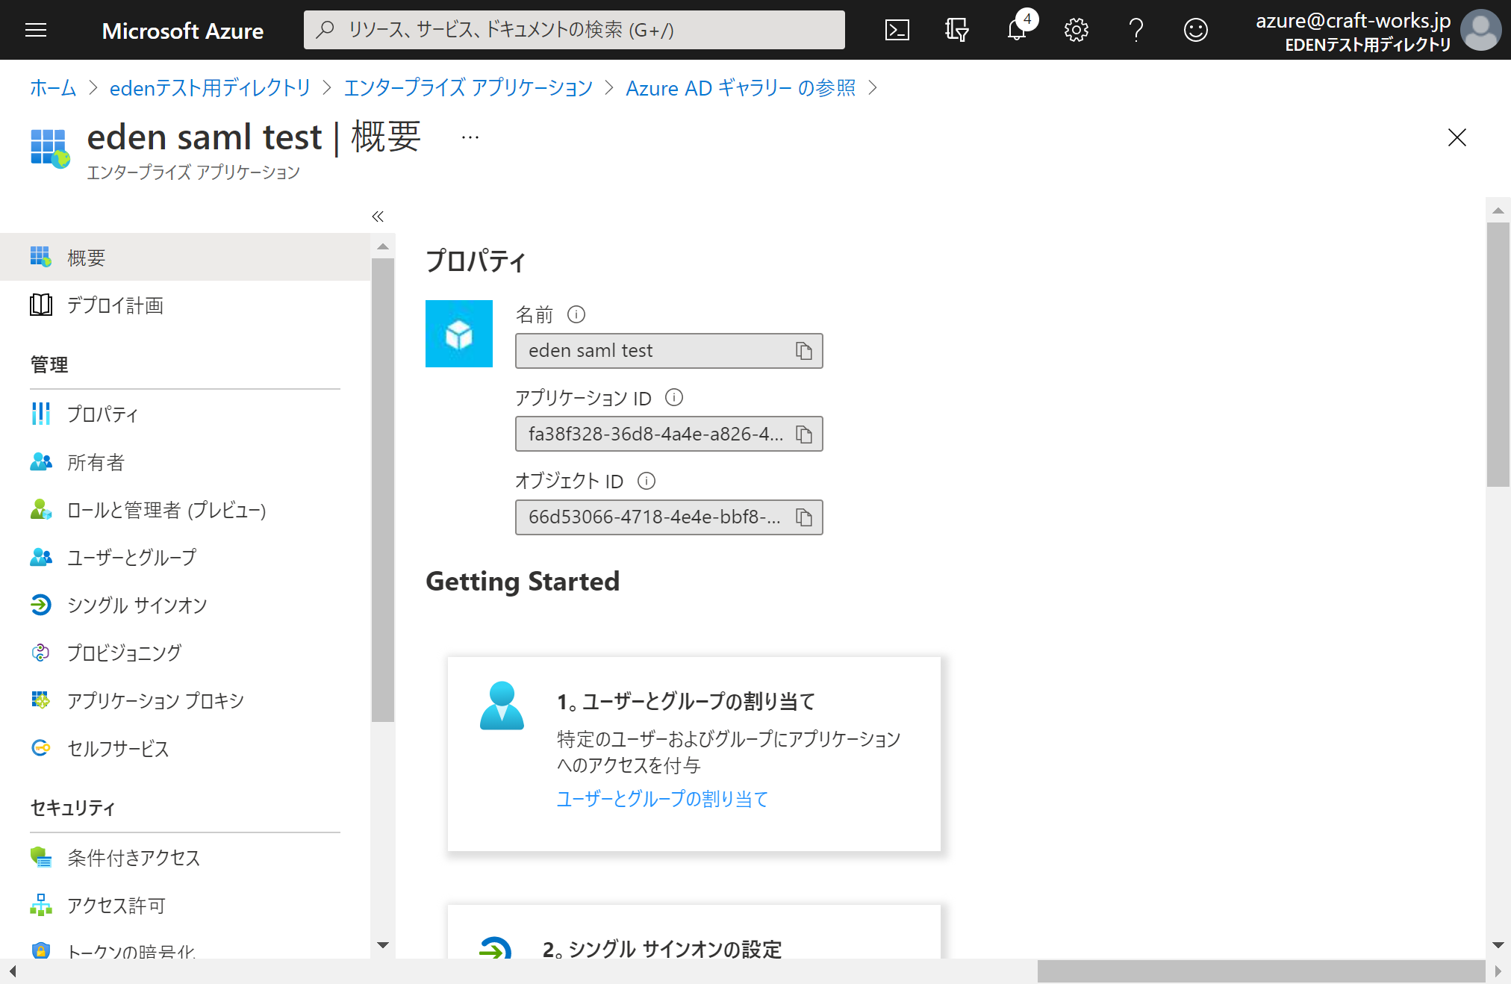Open the notifications bell
The image size is (1511, 984).
tap(1017, 30)
